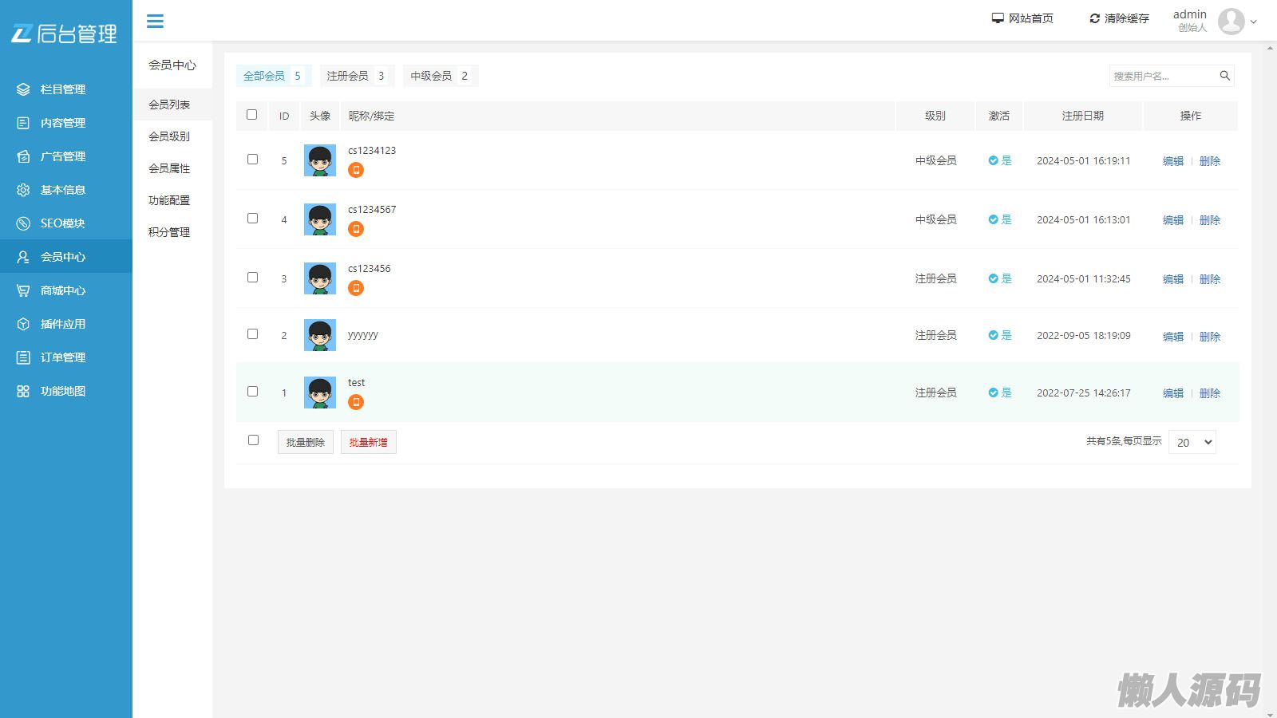Image resolution: width=1277 pixels, height=718 pixels.
Task: Toggle the select-all checkbox in table header
Action: pos(252,115)
